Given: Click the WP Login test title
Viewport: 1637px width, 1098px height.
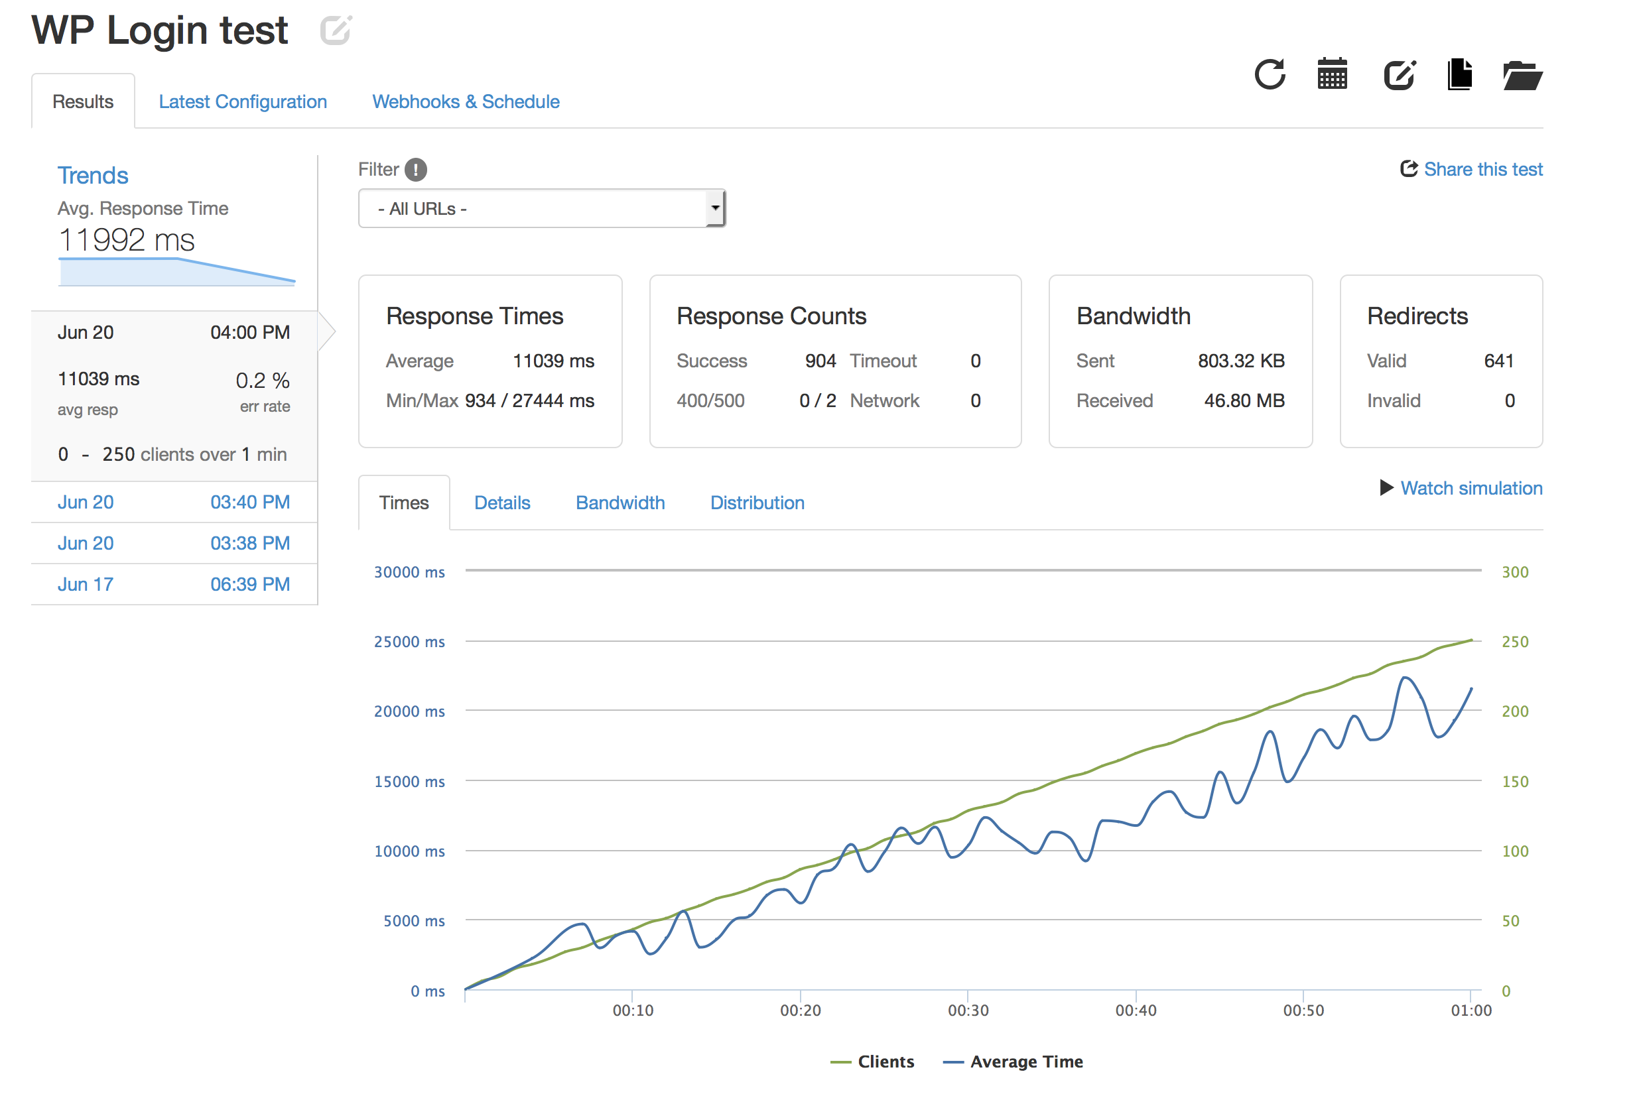Looking at the screenshot, I should (x=160, y=30).
